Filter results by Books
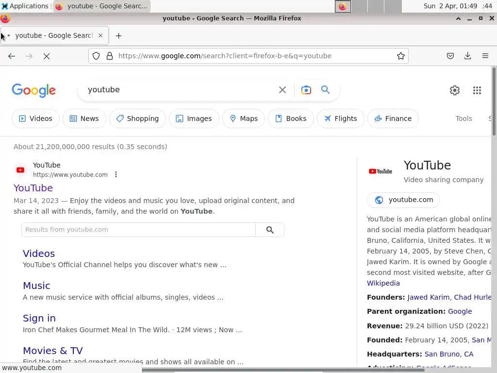Viewport: 497px width, 373px height. click(x=291, y=119)
